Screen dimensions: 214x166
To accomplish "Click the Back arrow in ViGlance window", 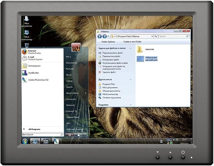I will tap(100, 36).
